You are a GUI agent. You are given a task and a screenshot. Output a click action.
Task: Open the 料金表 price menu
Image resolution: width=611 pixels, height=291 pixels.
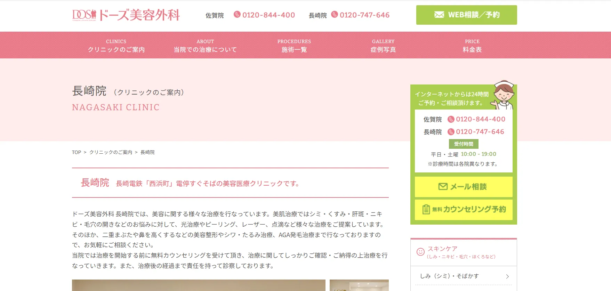click(x=472, y=46)
